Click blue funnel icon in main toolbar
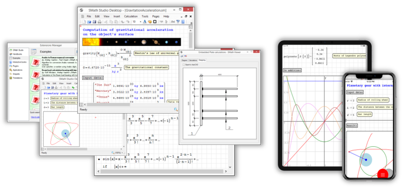 click(x=178, y=22)
